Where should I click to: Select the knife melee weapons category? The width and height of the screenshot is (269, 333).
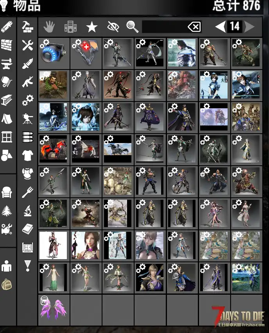pos(28,63)
